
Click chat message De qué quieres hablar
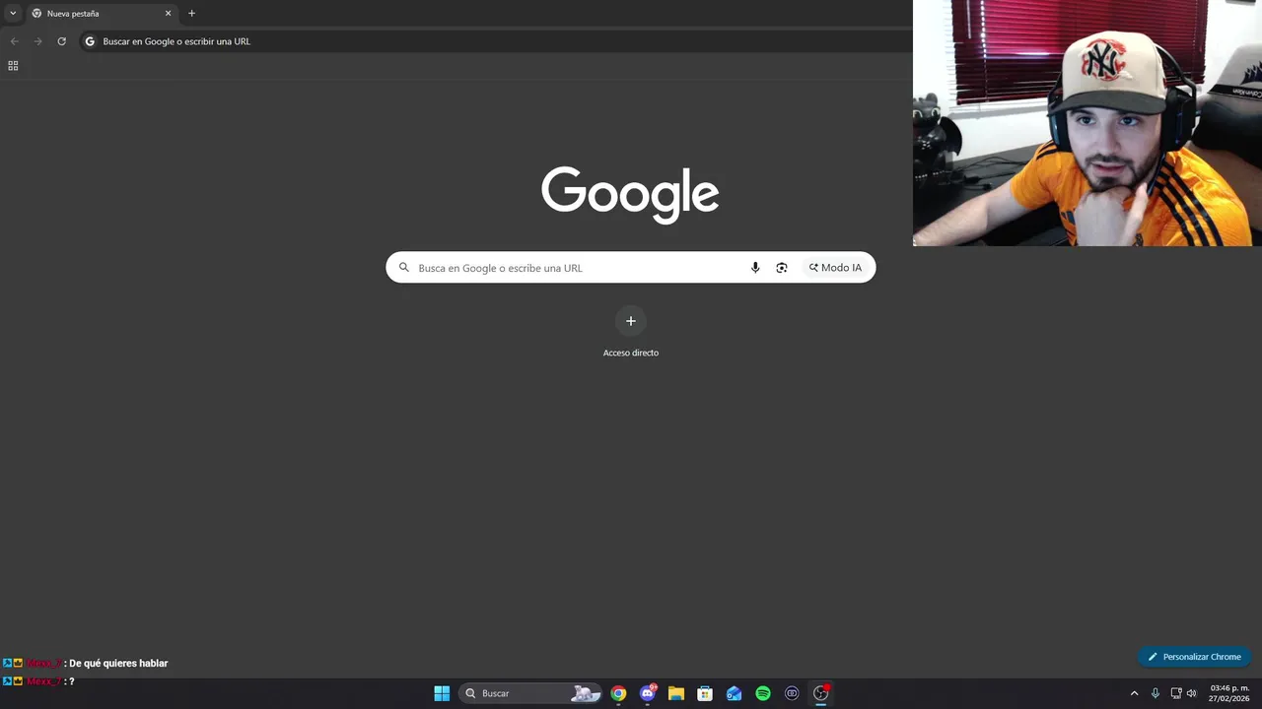coord(118,664)
